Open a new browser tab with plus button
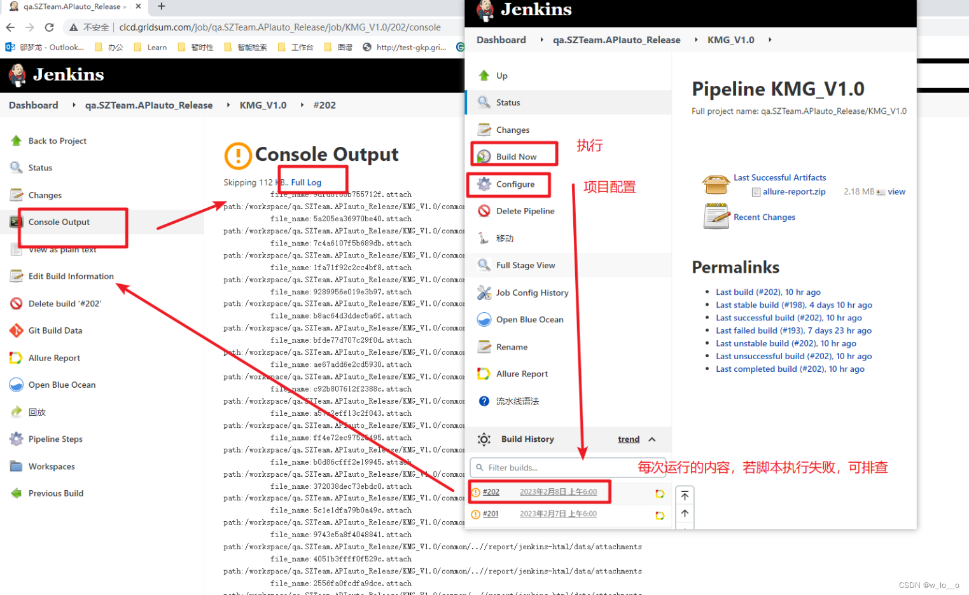The height and width of the screenshot is (595, 969). (162, 6)
